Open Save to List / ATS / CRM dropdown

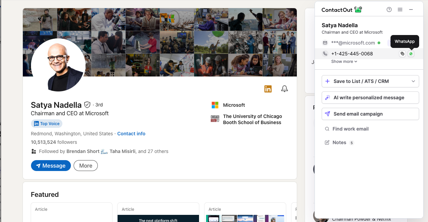370,81
